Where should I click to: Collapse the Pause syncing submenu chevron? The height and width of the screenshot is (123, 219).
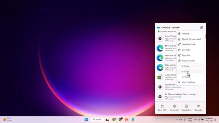[x=201, y=60]
